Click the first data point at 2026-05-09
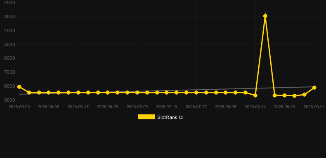 coord(19,87)
